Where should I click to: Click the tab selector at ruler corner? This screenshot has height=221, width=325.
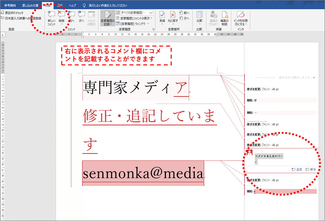(2, 34)
